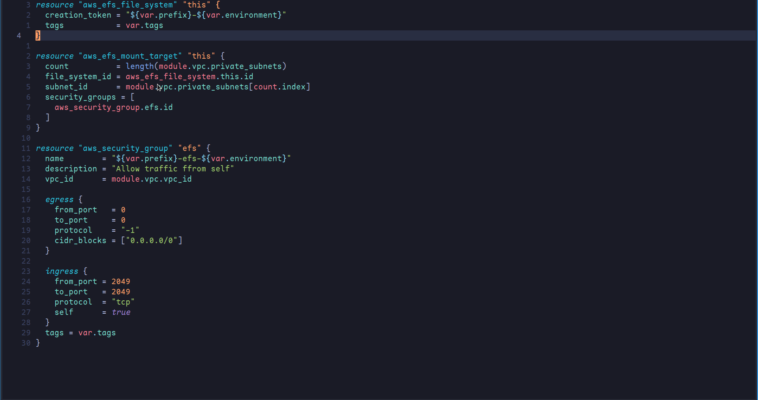758x400 pixels.
Task: Click the ingress to_port value 2049
Action: click(121, 292)
